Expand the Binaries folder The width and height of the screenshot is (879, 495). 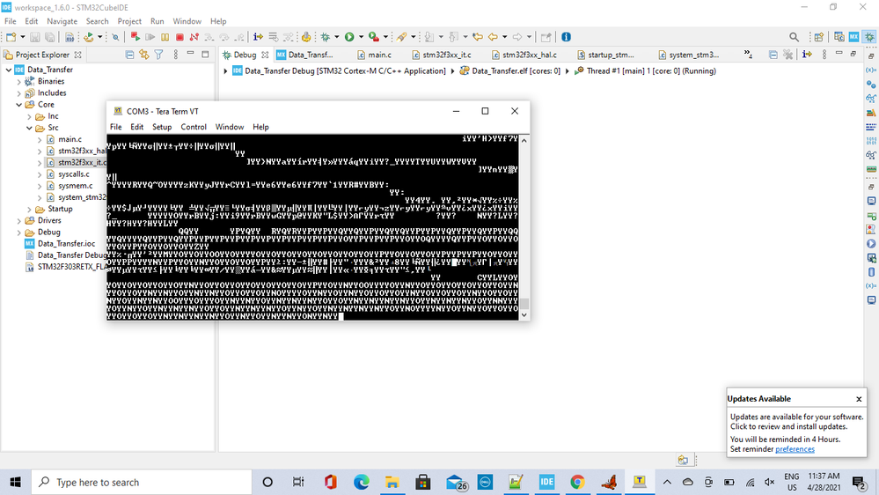click(x=19, y=81)
